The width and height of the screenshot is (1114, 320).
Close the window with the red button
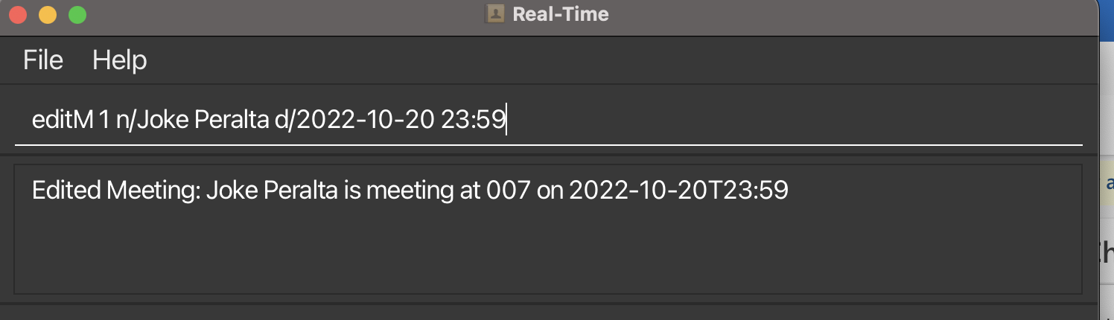click(x=17, y=14)
